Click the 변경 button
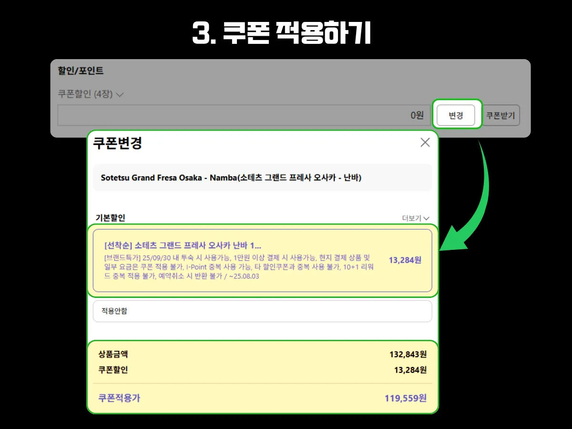The width and height of the screenshot is (572, 429). coord(456,115)
